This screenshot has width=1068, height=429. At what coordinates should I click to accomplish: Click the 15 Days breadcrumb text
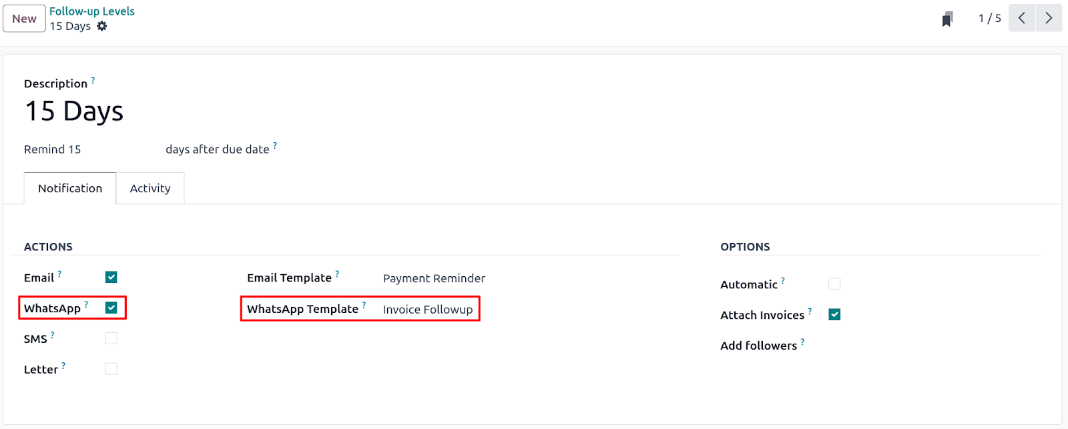point(70,26)
